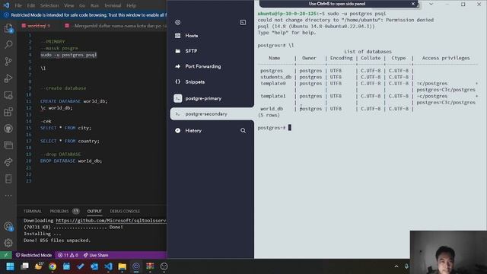Image resolution: width=487 pixels, height=274 pixels.
Task: Open the View menu in VS Code
Action: click(x=69, y=5)
